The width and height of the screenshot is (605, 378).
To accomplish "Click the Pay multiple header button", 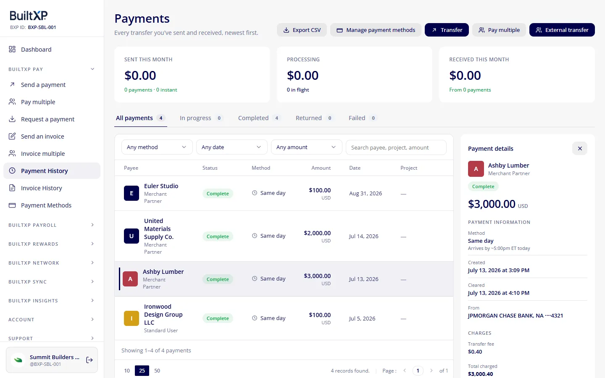I will coord(499,30).
